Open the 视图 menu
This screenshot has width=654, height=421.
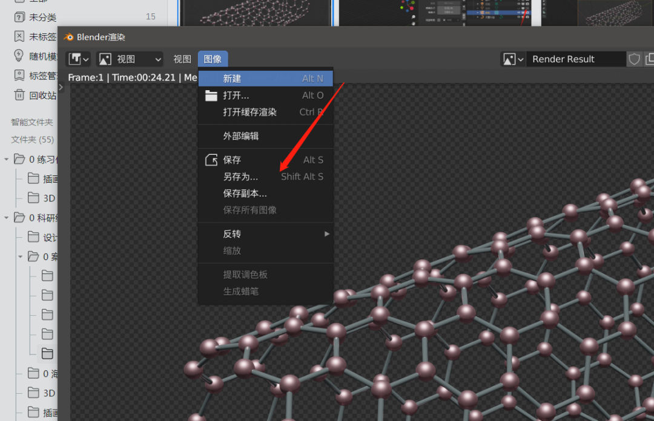pos(182,59)
